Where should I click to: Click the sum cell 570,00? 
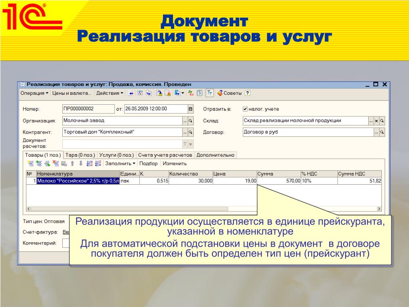[x=279, y=181]
